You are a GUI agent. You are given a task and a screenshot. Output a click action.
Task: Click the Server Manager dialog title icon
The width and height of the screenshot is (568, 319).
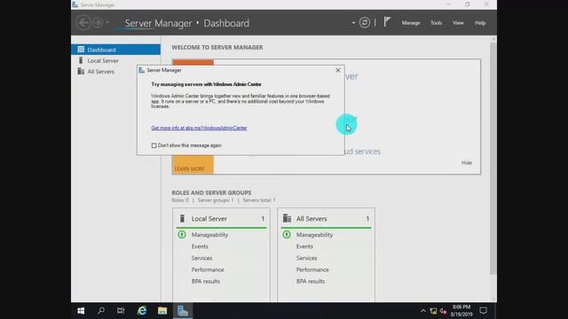pos(142,70)
